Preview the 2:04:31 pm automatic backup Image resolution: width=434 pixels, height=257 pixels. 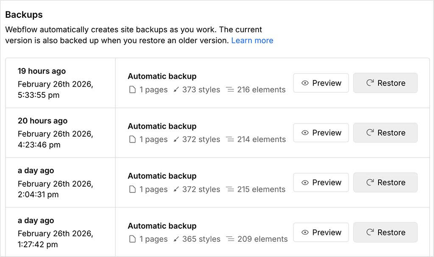tap(321, 182)
